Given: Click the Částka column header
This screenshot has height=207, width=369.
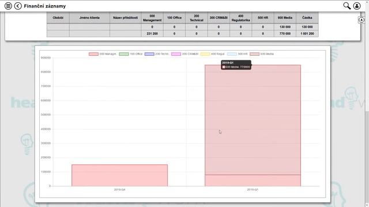Looking at the screenshot, I should pos(307,18).
